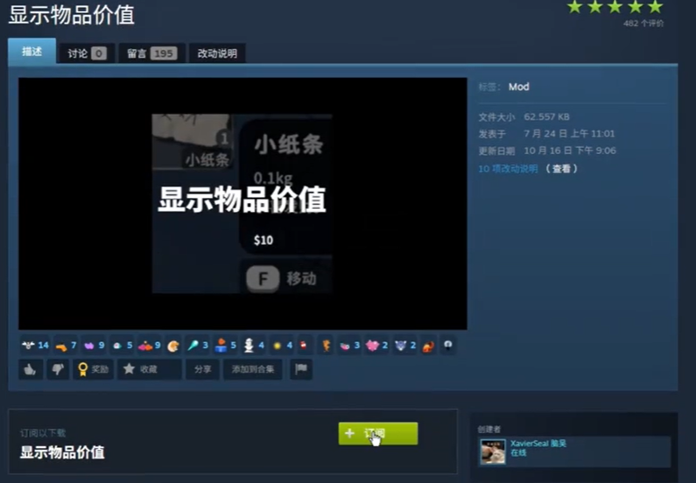Click the red-blue gift award, count 5

point(226,345)
